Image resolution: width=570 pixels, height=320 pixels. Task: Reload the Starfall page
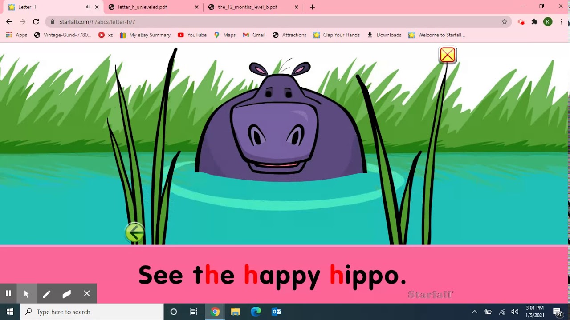[x=36, y=21]
